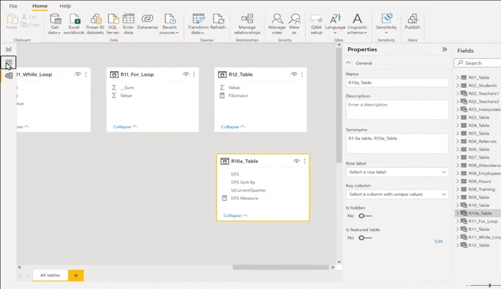This screenshot has width=501, height=289.
Task: Toggle visibility of R11_While_Loop table
Action: (x=78, y=74)
